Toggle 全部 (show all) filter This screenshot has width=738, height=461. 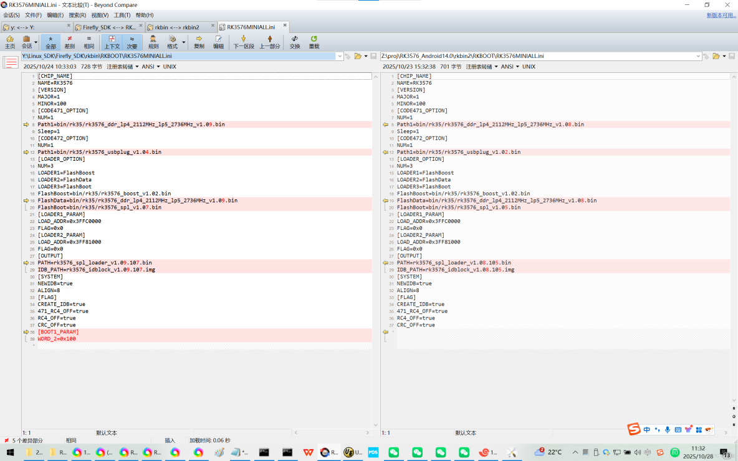50,42
